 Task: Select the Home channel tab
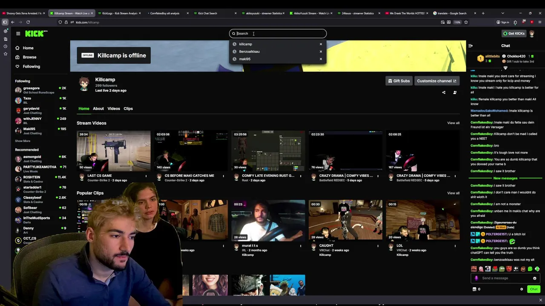84,109
